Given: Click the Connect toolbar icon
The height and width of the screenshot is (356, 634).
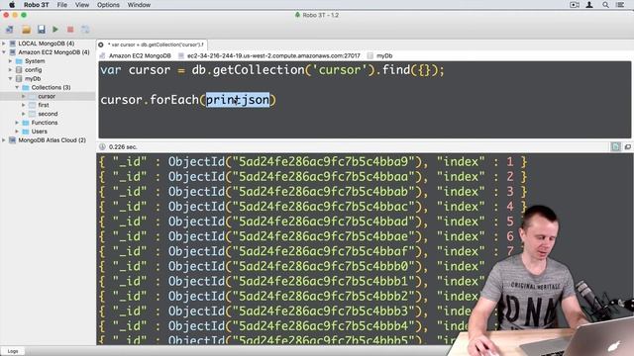Looking at the screenshot, I should 9,30.
